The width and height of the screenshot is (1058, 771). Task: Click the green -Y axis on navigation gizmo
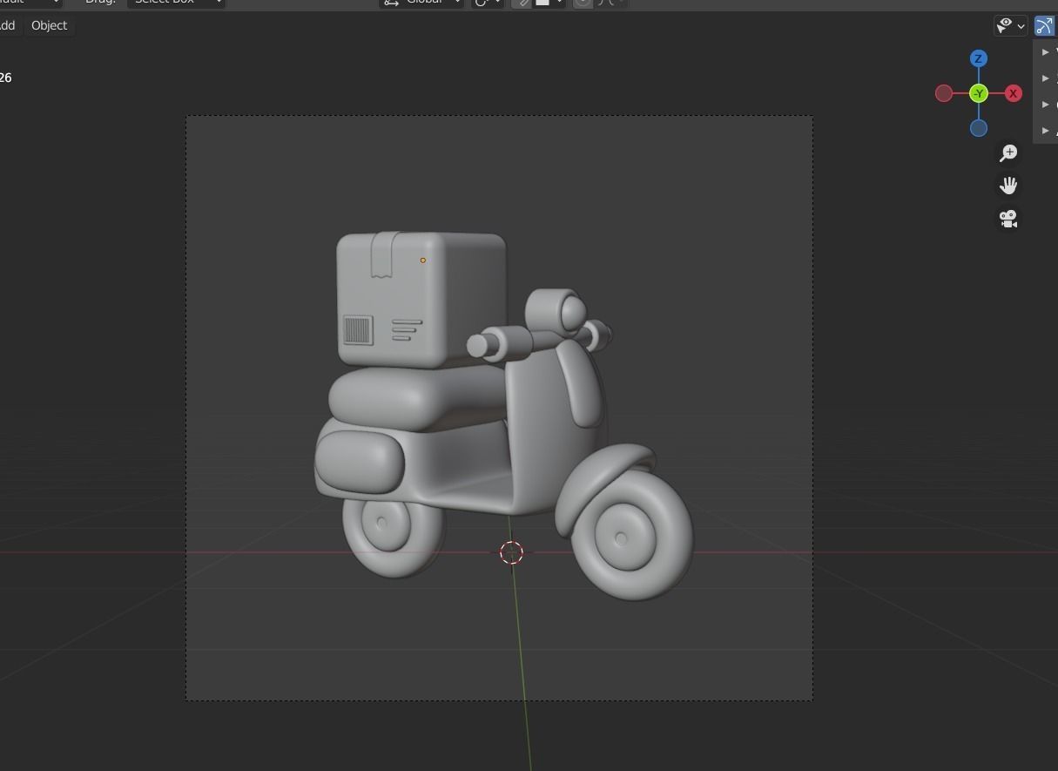979,93
